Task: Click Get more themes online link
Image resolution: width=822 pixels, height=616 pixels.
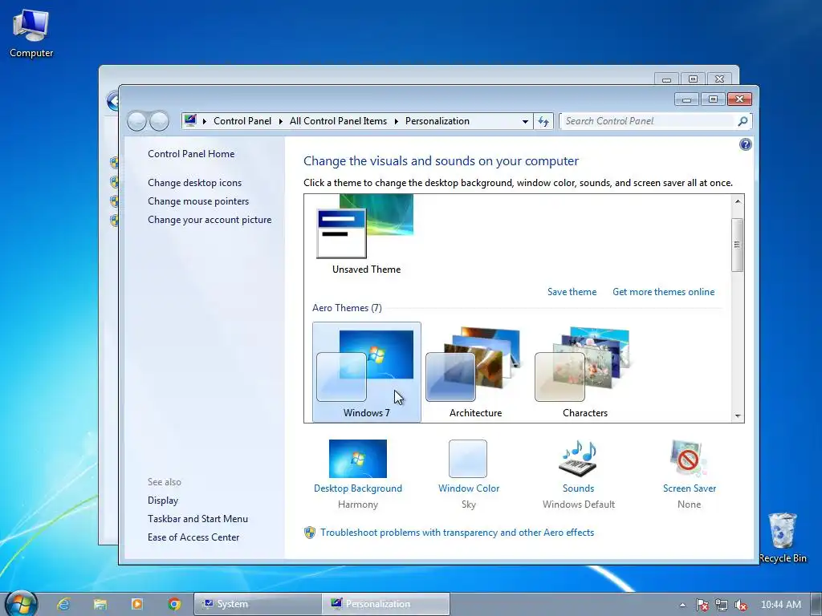Action: 663,292
